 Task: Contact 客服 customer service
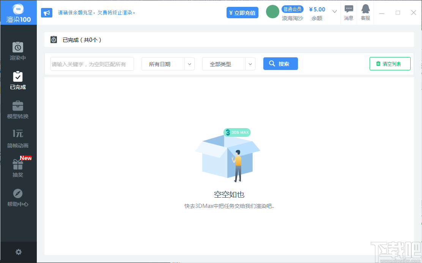[x=365, y=12]
